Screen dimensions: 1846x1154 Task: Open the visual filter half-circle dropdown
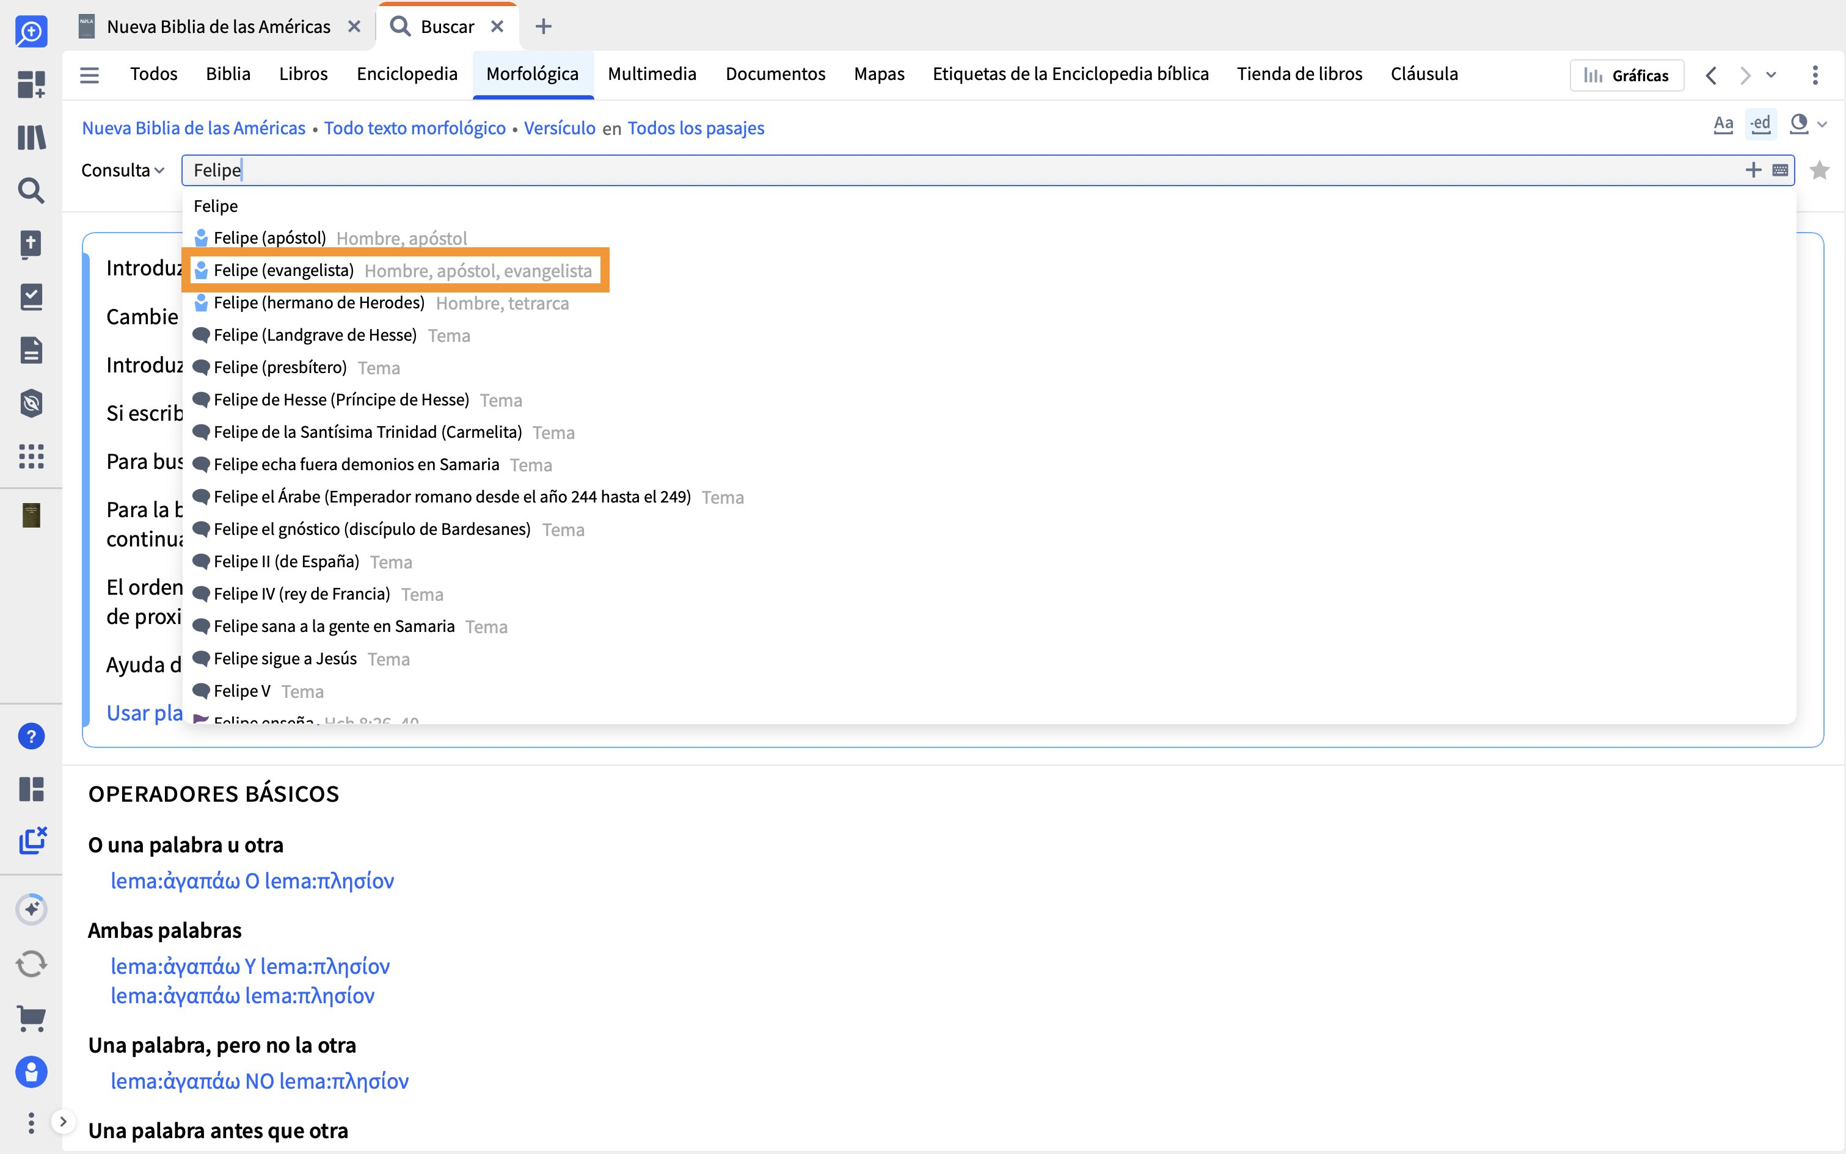coord(1807,125)
